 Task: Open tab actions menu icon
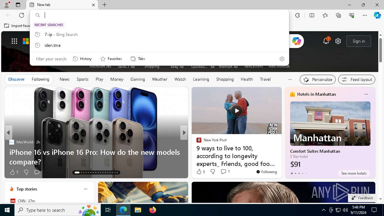[x=18, y=5]
